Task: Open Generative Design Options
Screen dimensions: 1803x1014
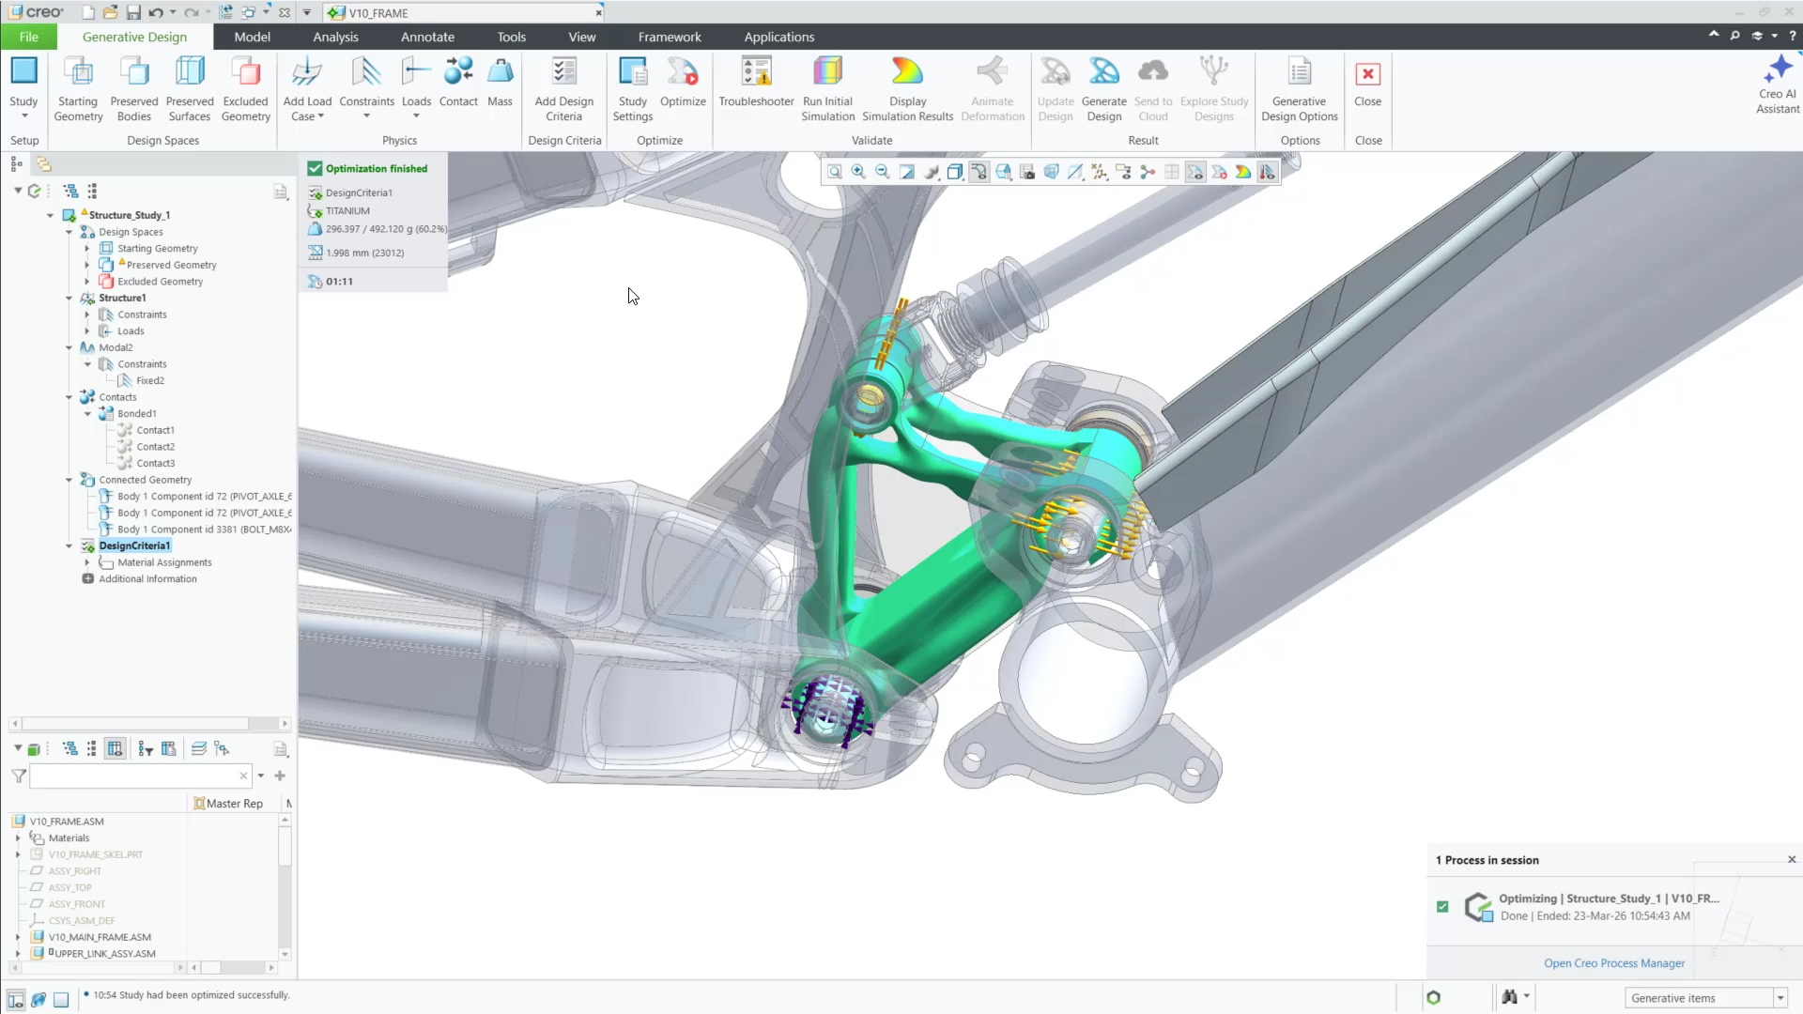Action: pyautogui.click(x=1300, y=89)
